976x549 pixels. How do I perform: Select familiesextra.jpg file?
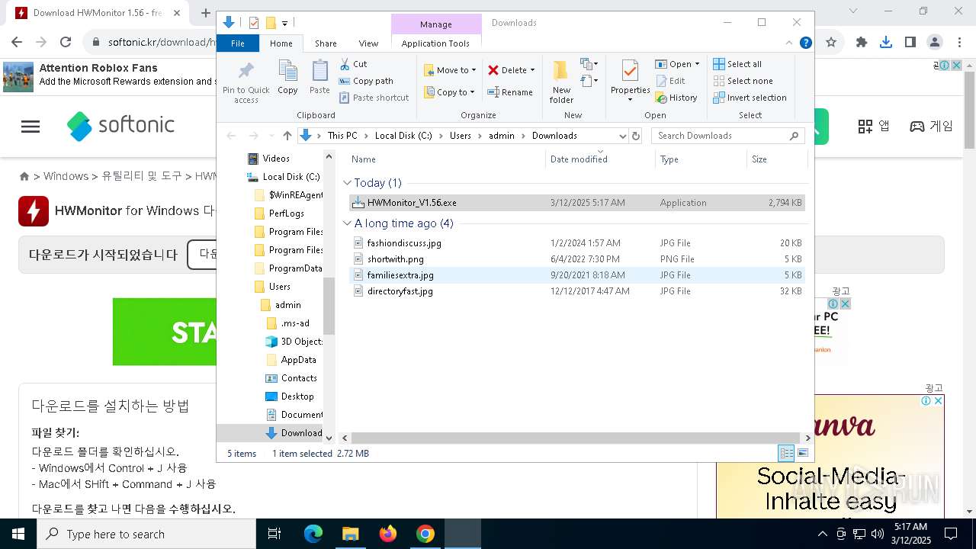pos(576,275)
